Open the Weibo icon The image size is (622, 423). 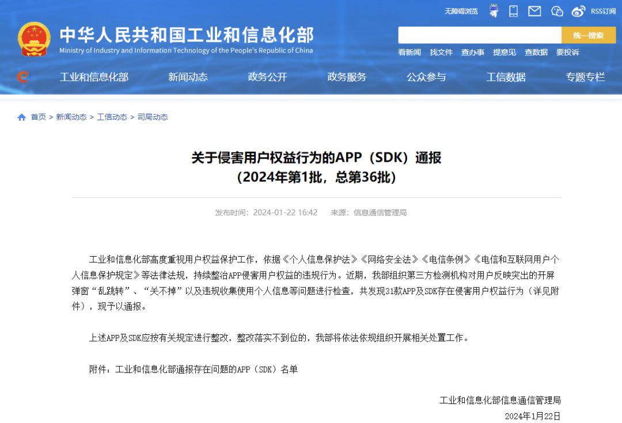click(x=578, y=11)
